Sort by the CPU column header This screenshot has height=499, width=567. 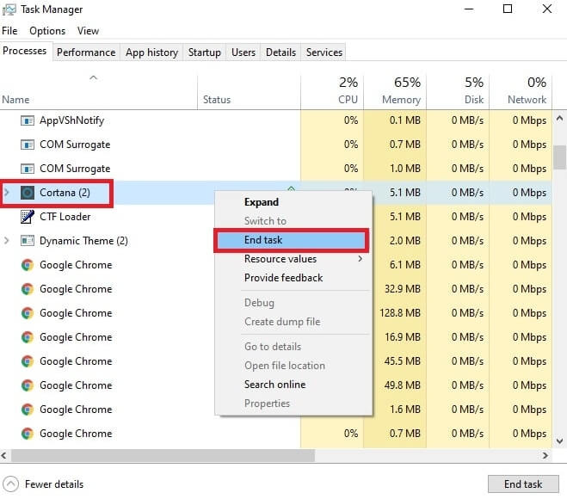(332, 91)
